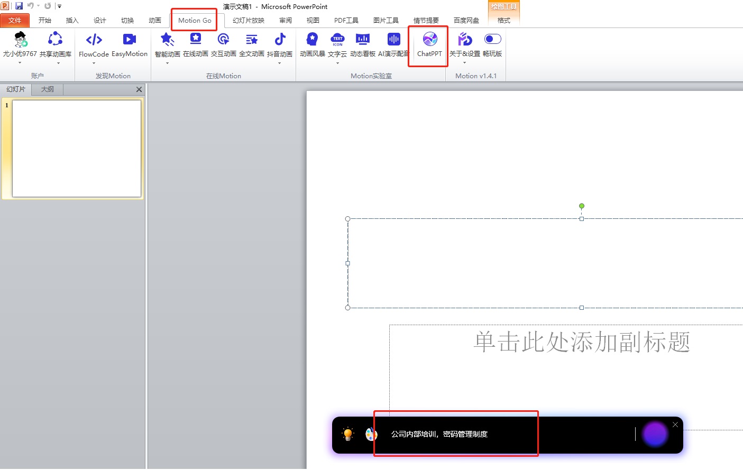Expand the FlowCode dropdown arrow

click(94, 63)
